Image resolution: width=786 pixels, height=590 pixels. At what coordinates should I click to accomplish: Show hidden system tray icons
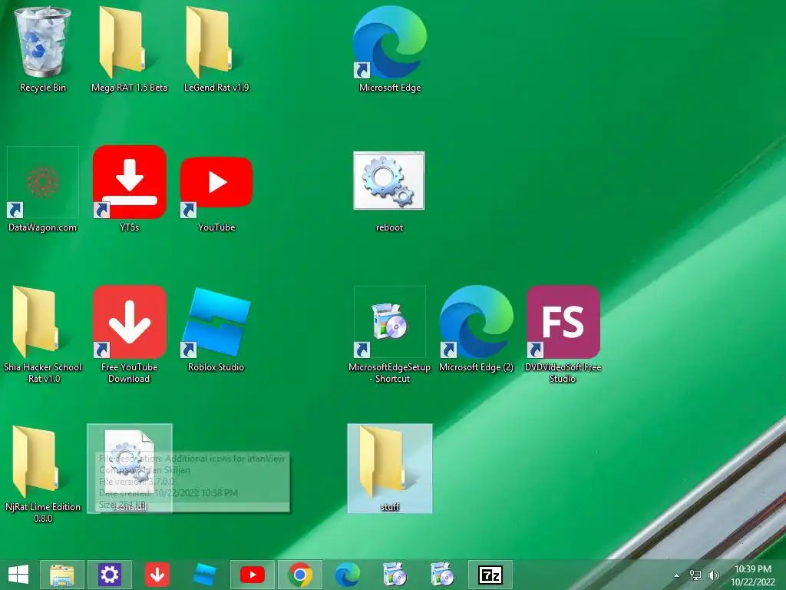(x=676, y=575)
